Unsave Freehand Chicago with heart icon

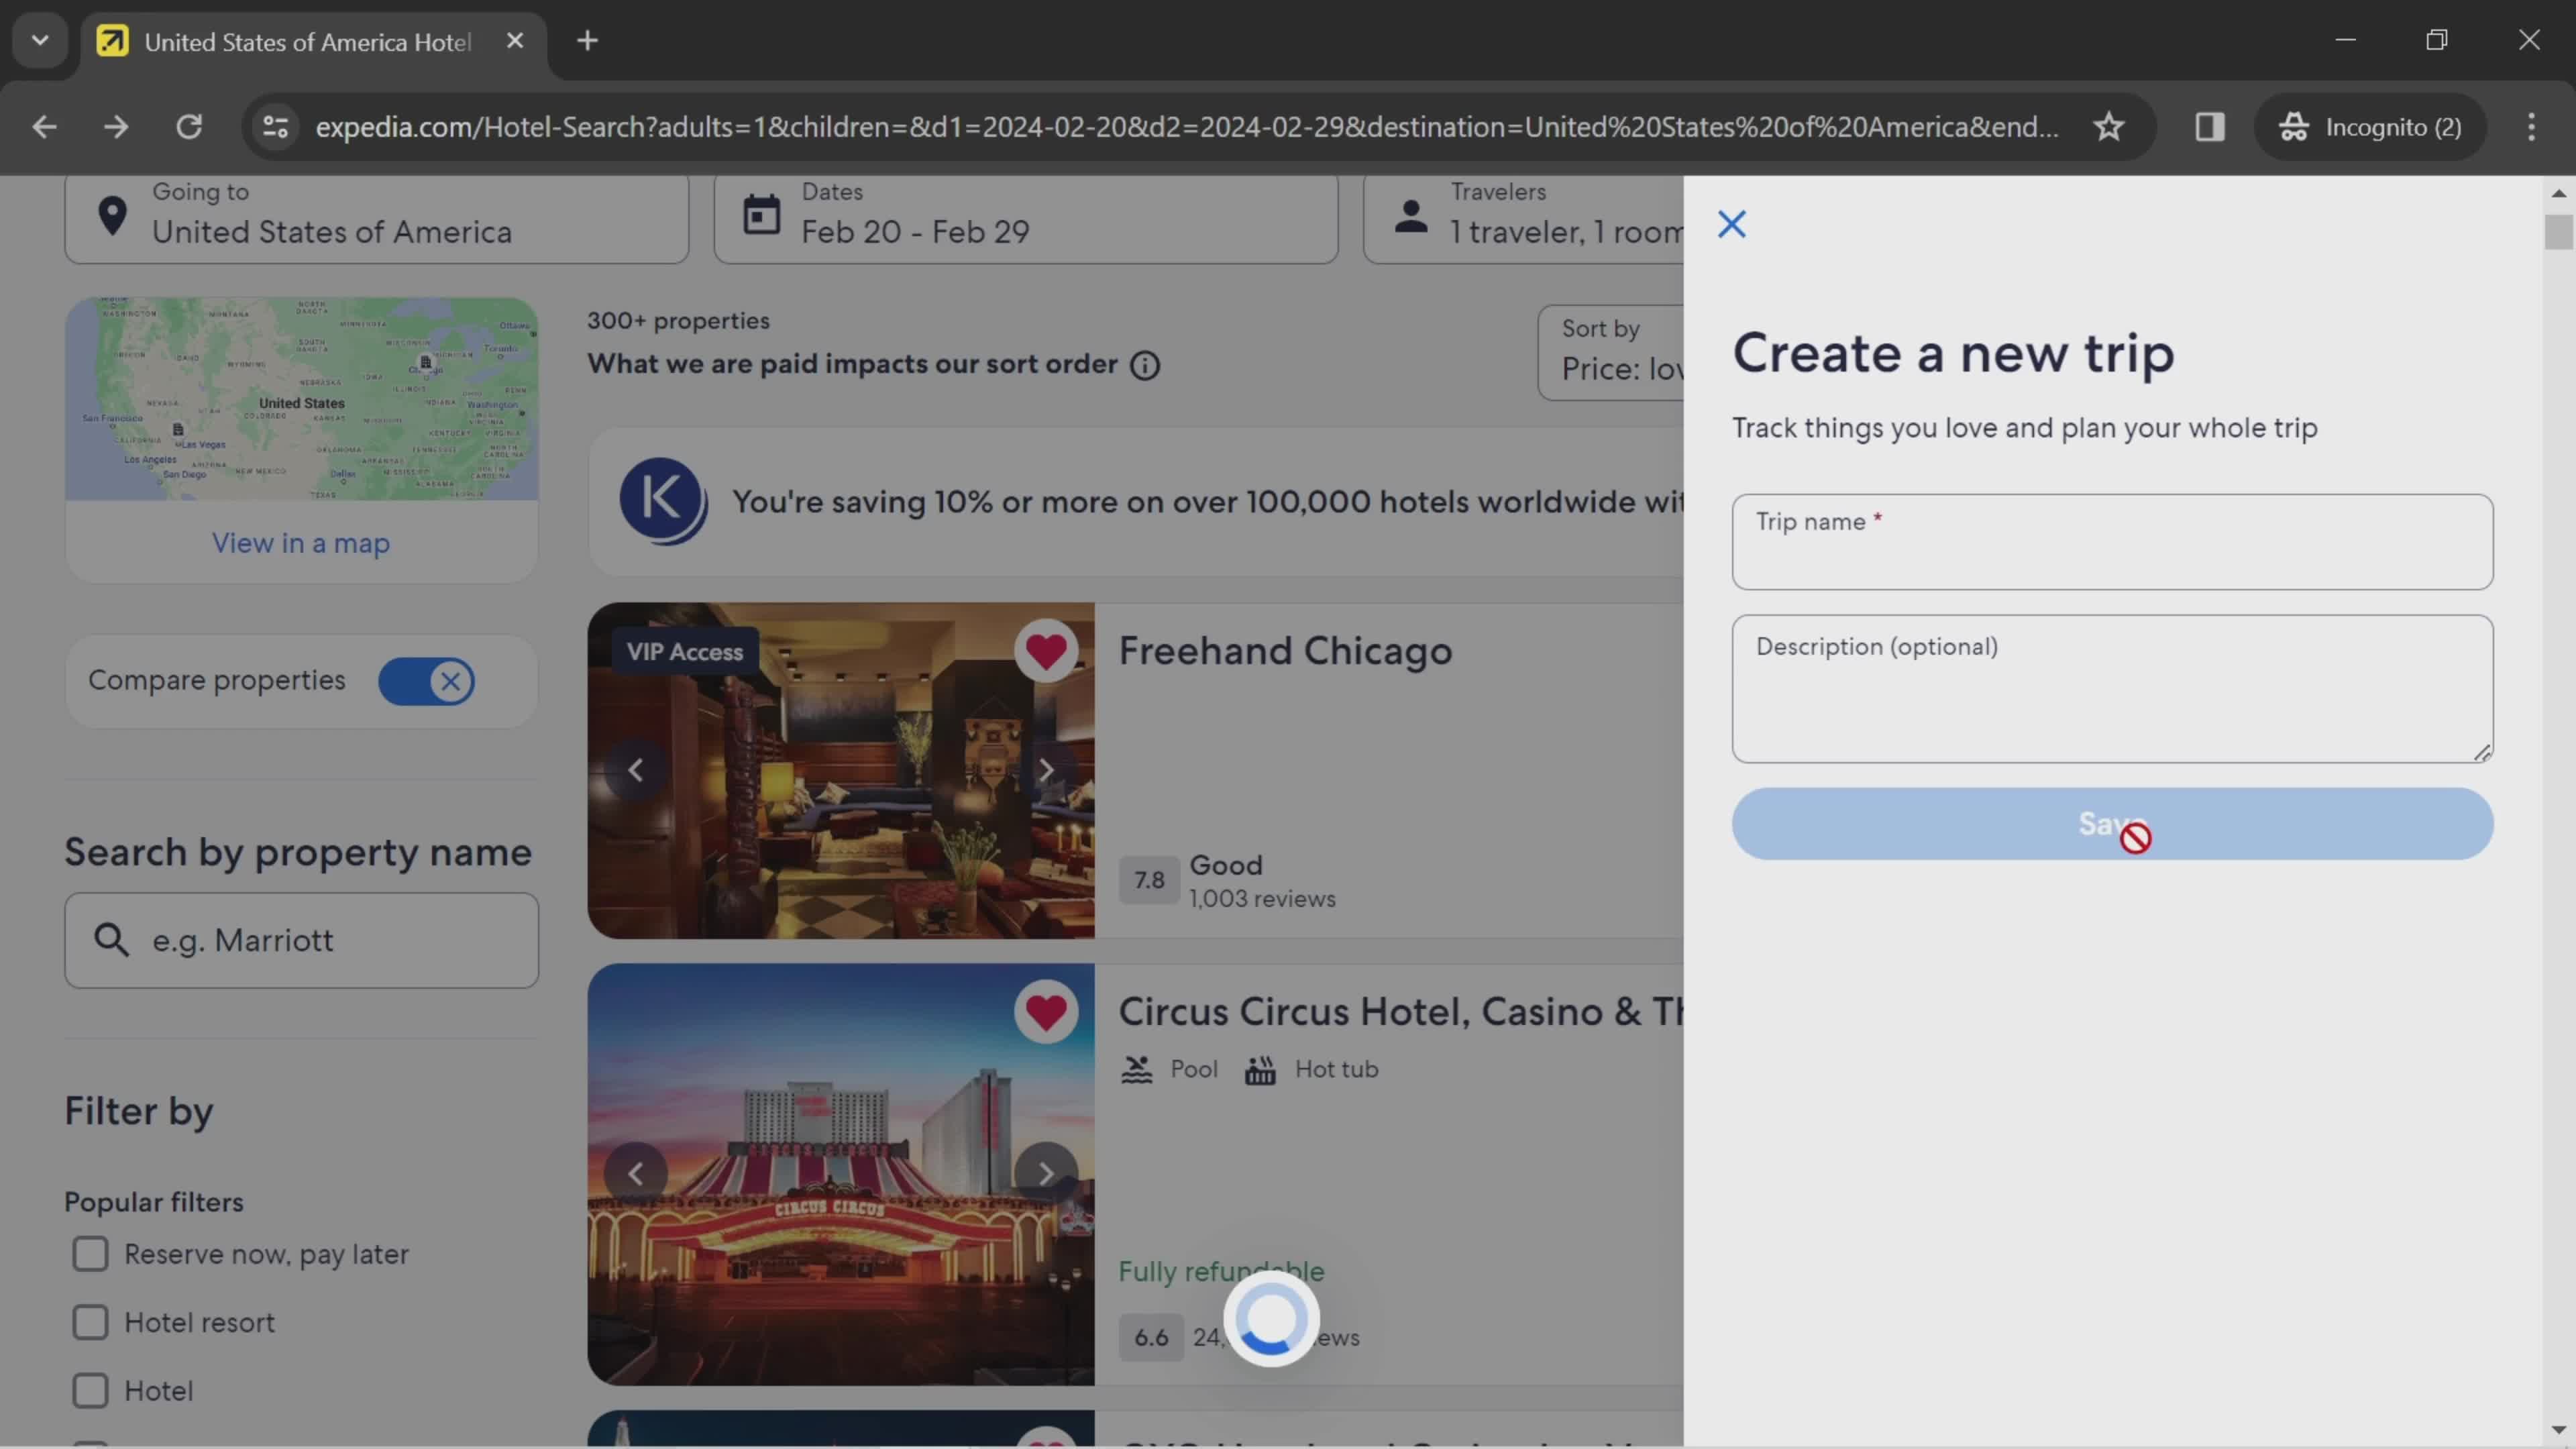point(1046,652)
